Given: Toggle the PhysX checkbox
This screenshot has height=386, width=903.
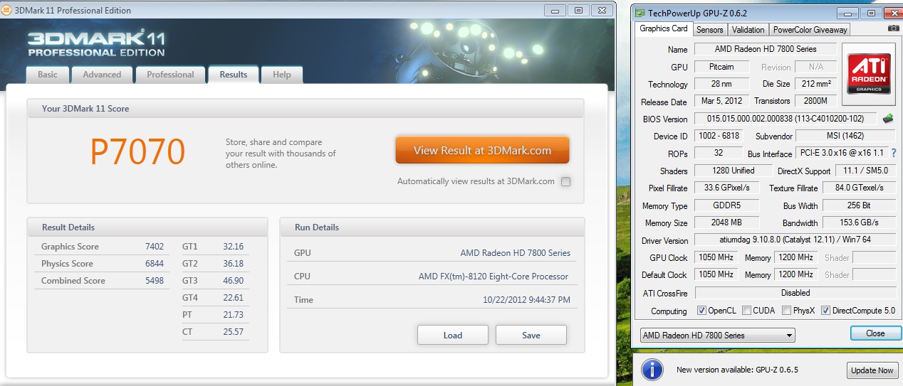Looking at the screenshot, I should click(x=786, y=311).
